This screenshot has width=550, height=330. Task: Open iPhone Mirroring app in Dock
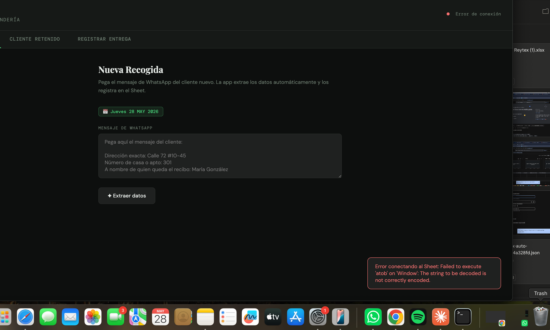(x=341, y=317)
